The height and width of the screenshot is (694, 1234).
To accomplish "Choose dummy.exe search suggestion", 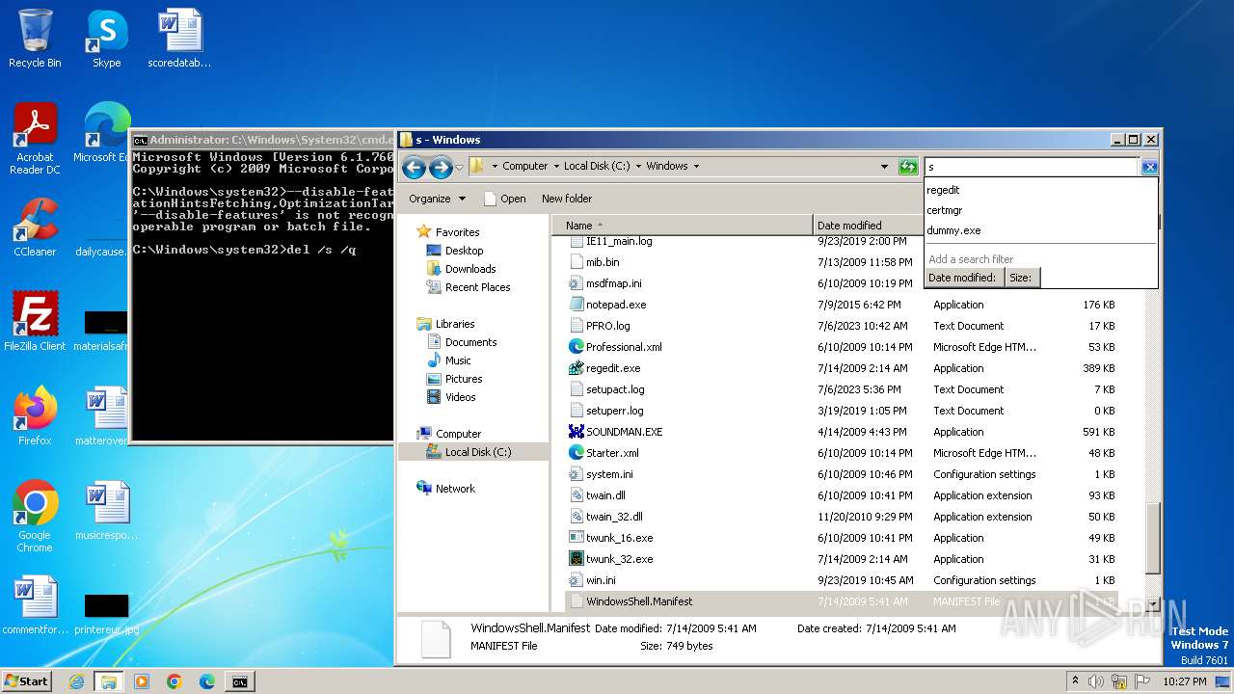I will (953, 230).
